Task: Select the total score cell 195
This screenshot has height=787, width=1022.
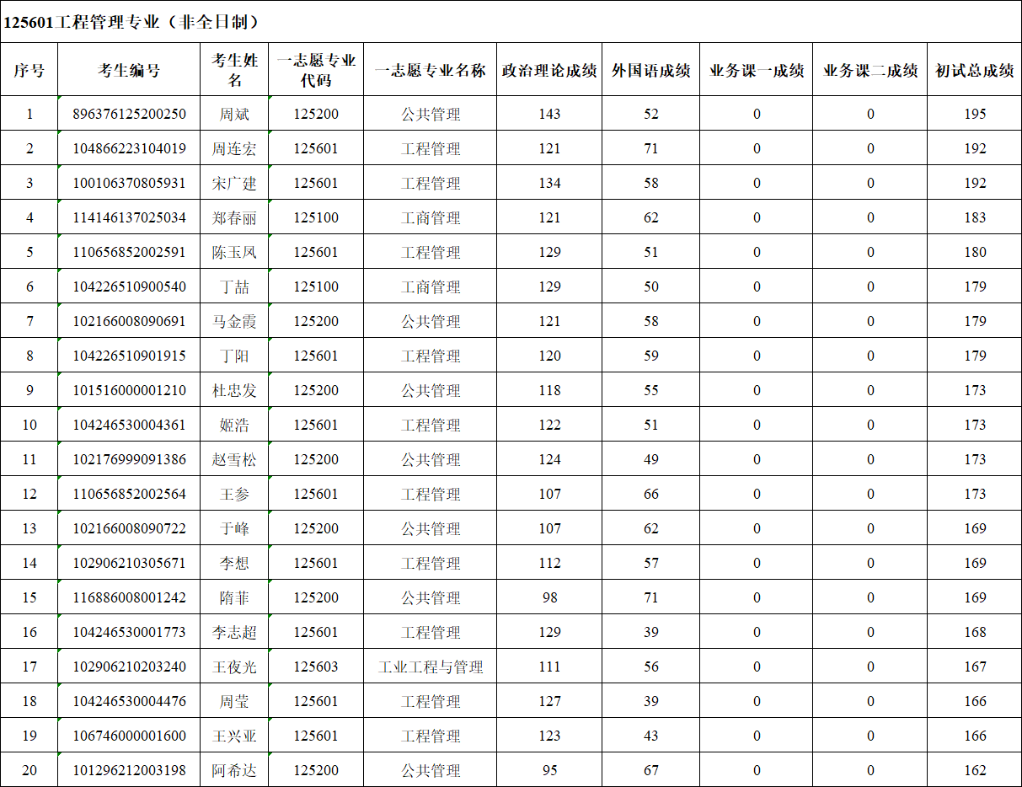Action: click(x=975, y=115)
